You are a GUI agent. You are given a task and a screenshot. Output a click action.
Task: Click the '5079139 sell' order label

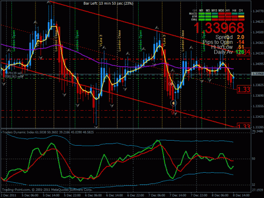click(14, 73)
